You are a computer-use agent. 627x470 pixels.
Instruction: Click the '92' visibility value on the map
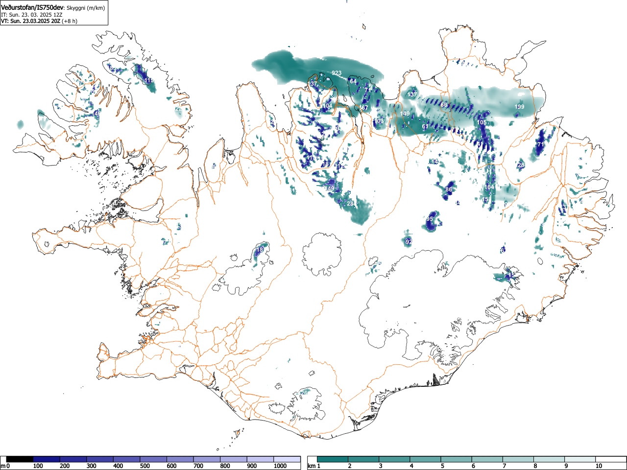tap(409, 241)
